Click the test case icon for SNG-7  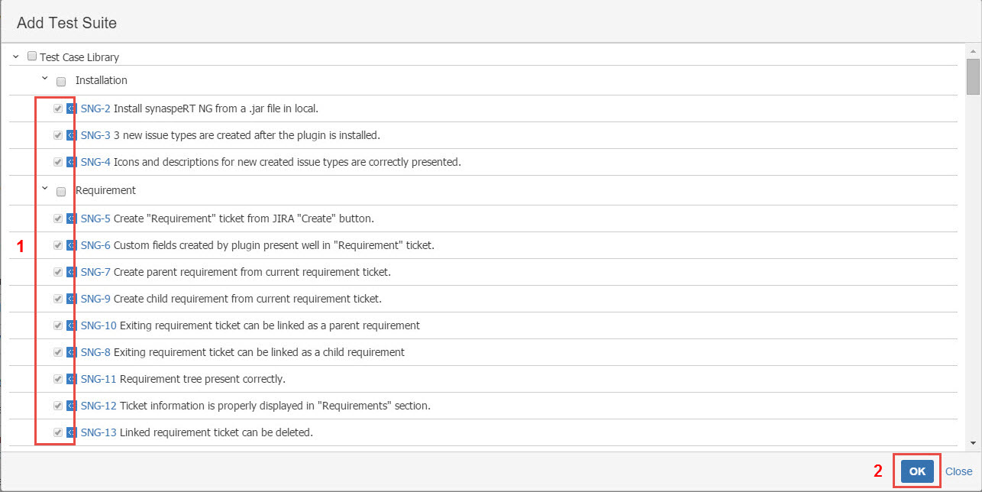[x=70, y=272]
